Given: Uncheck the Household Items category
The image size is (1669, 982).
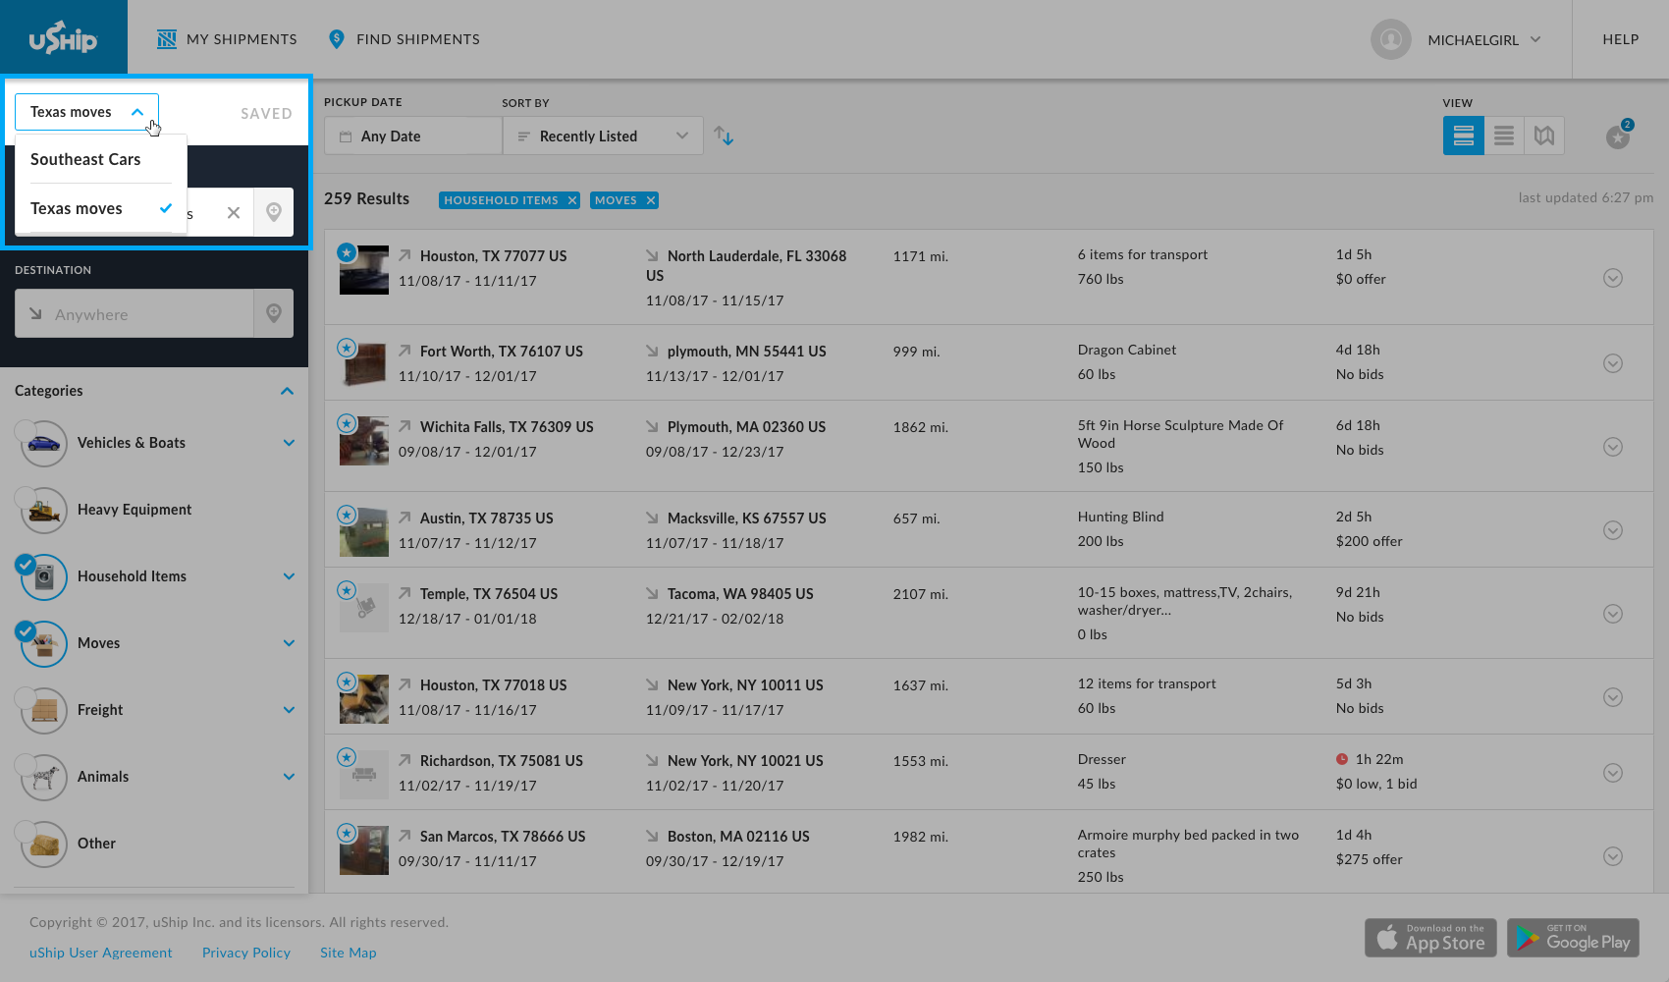Looking at the screenshot, I should coord(26,563).
